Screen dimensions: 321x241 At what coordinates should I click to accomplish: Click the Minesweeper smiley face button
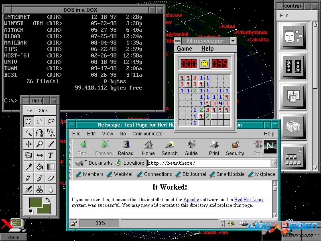click(204, 63)
